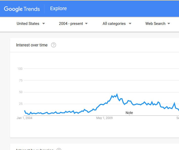Open the help icon next to Interest over time
Screen dimensions: 179x150
click(54, 45)
